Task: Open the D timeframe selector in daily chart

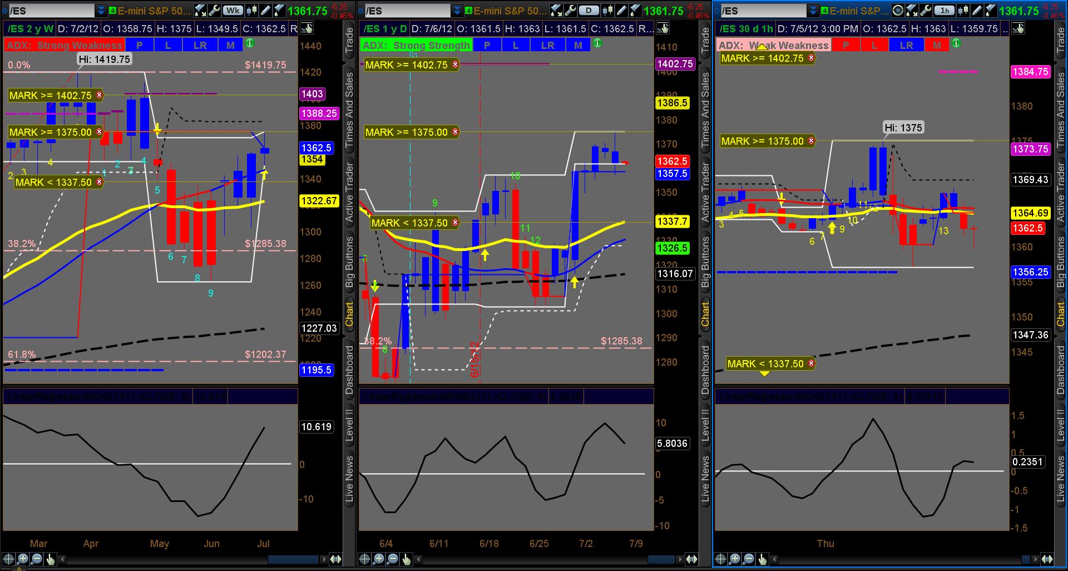Action: click(589, 11)
